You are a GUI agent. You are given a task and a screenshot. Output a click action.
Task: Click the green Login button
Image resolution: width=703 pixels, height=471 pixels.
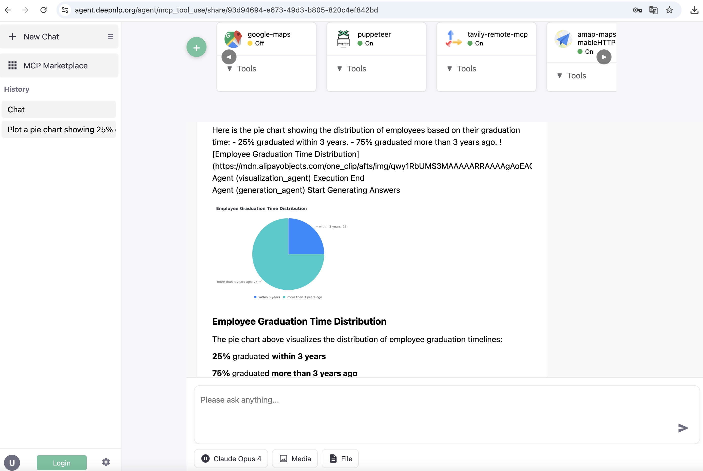click(62, 463)
